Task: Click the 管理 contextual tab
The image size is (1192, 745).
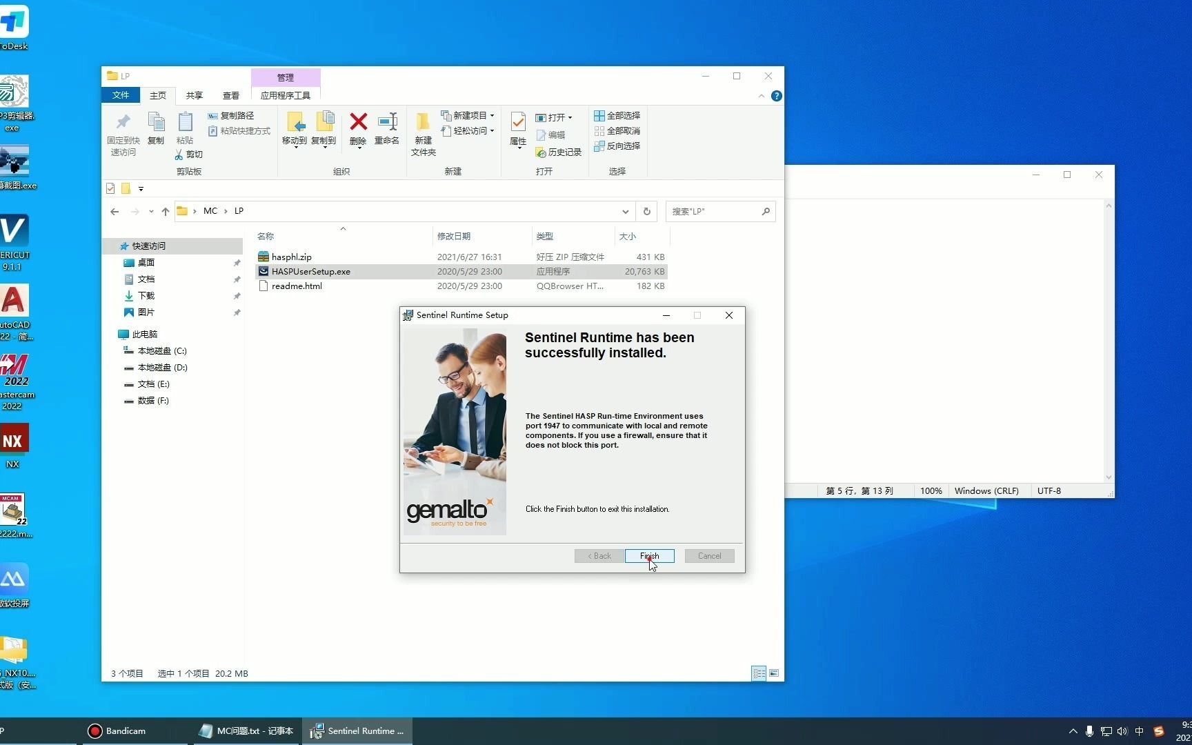Action: (x=286, y=77)
